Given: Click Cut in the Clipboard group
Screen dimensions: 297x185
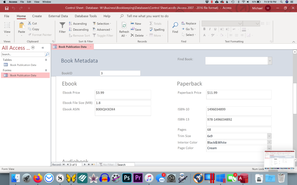Looking at the screenshot, I should coord(32,23).
